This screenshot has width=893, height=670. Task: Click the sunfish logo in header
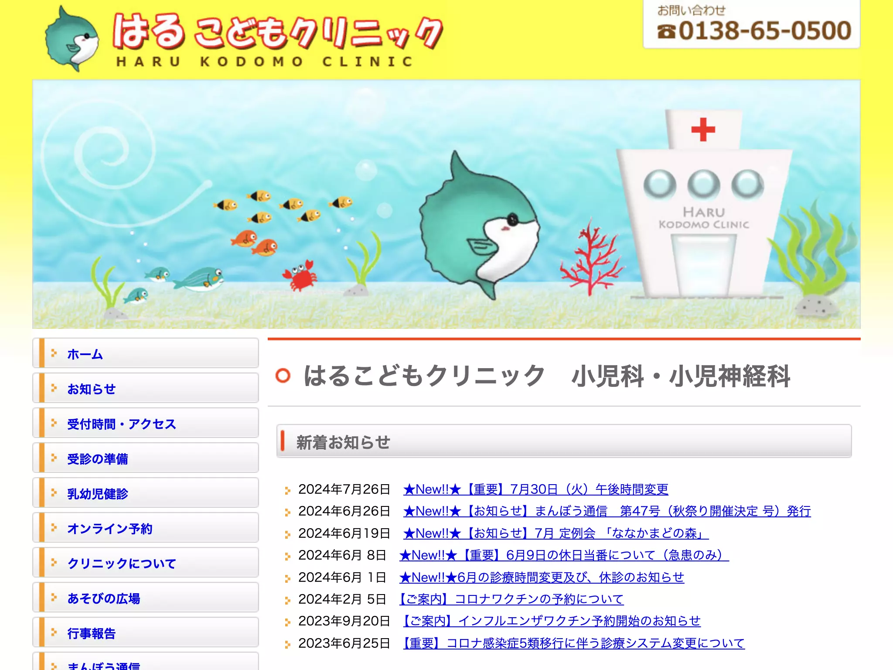tap(72, 38)
